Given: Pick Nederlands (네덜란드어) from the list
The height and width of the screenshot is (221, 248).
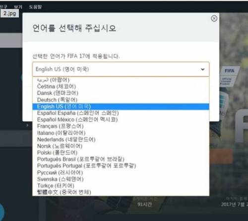Looking at the screenshot, I should pos(121,140).
